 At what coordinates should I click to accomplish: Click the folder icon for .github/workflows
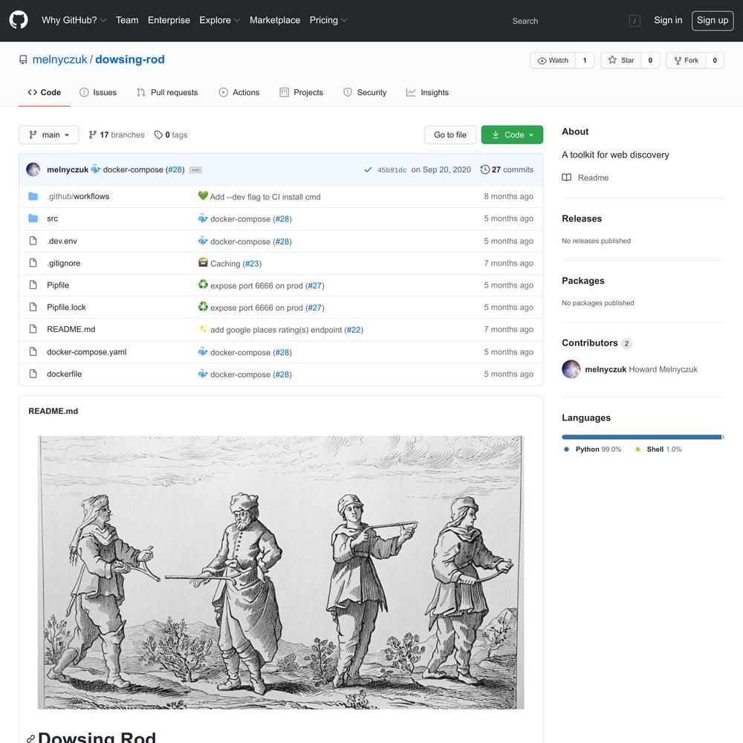33,196
